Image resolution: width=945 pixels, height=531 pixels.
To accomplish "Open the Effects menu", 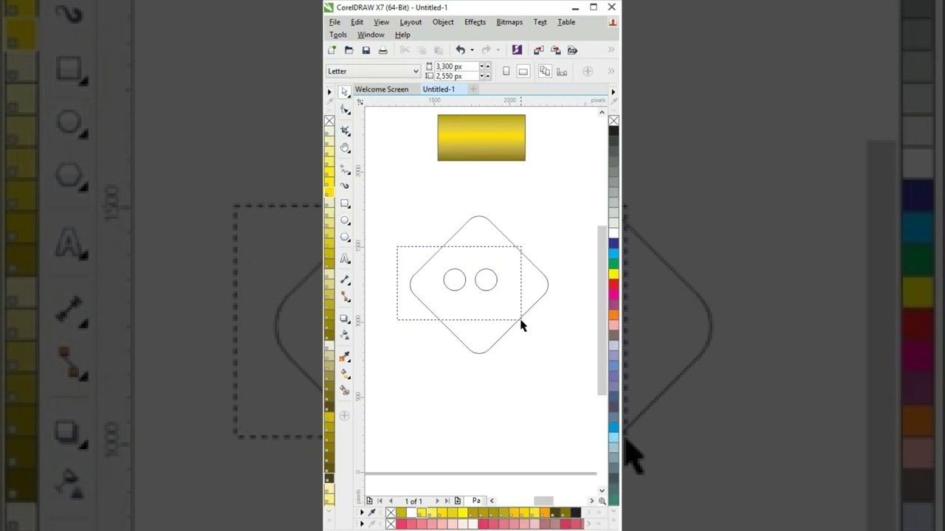I will pyautogui.click(x=475, y=22).
